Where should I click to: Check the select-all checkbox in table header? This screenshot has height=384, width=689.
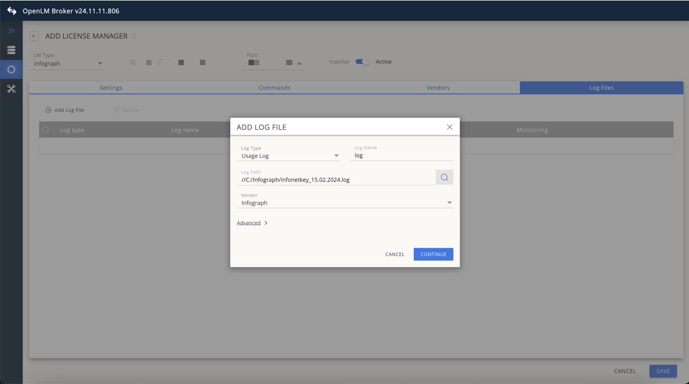click(x=45, y=130)
